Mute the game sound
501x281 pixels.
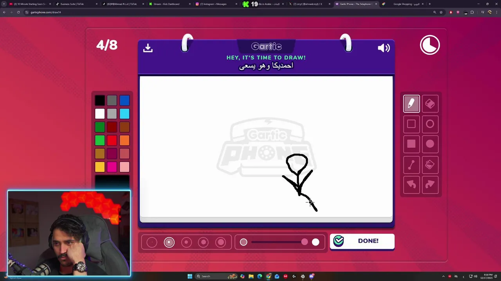pos(384,48)
